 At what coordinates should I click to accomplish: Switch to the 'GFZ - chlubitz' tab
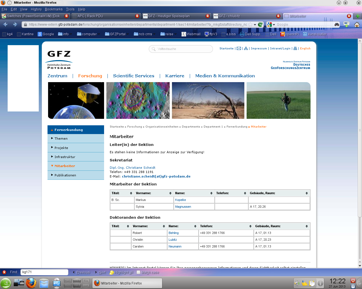click(247, 16)
